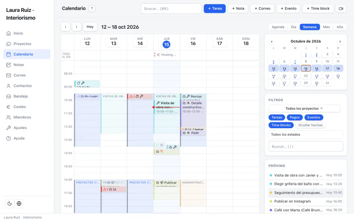354x221 pixels.
Task: Open Administración time block on Friday
Action: pyautogui.click(x=193, y=193)
